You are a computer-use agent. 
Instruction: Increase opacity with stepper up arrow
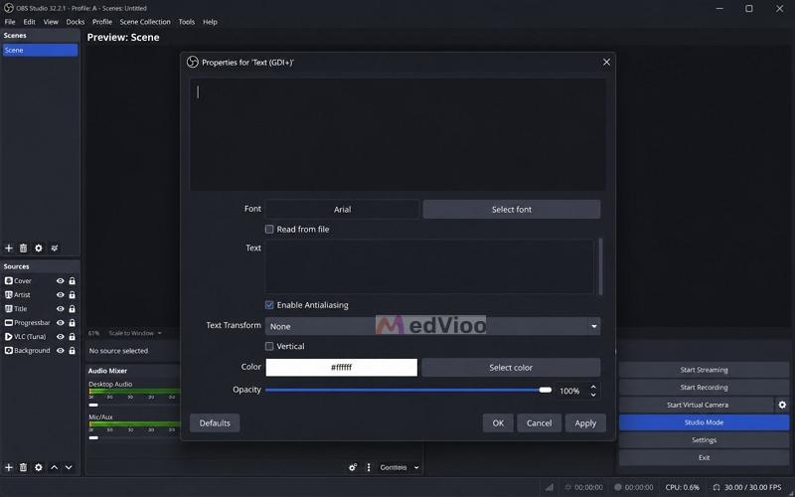593,387
